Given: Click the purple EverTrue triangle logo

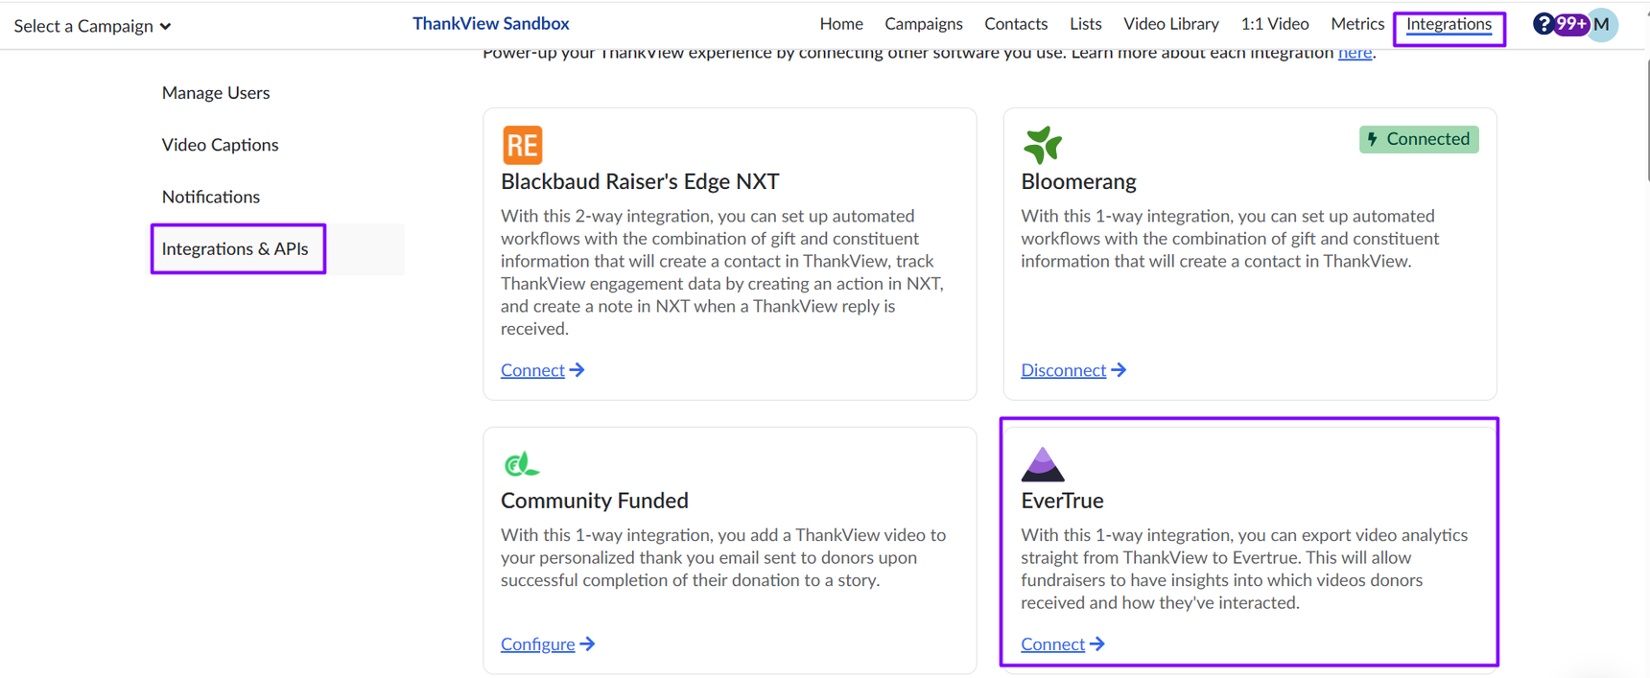Looking at the screenshot, I should pyautogui.click(x=1043, y=464).
